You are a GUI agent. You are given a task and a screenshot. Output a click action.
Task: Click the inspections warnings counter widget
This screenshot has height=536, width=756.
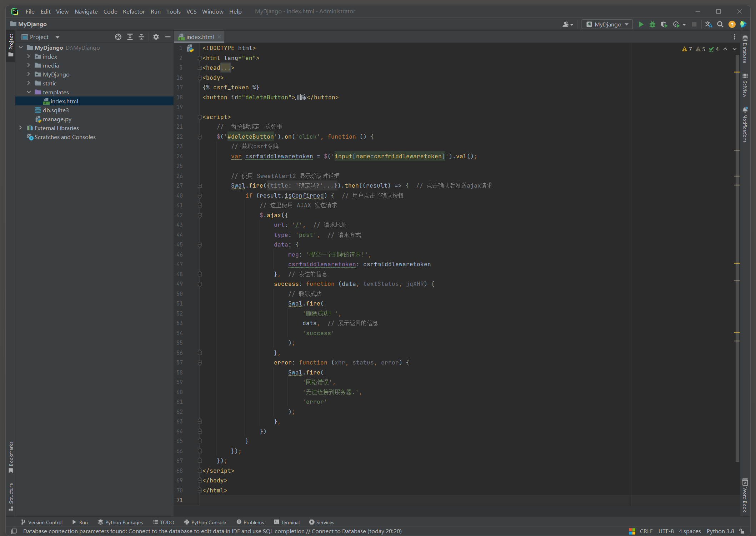[700, 49]
